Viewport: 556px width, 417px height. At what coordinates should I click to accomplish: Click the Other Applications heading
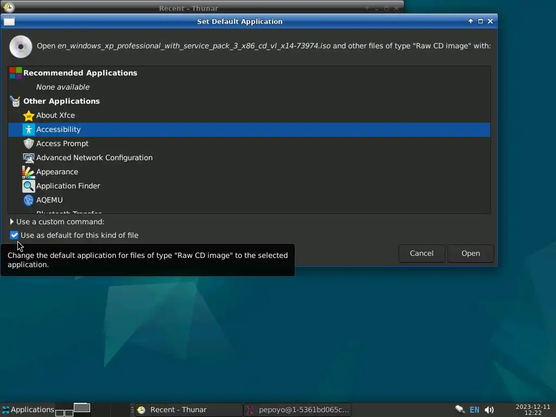coord(61,102)
